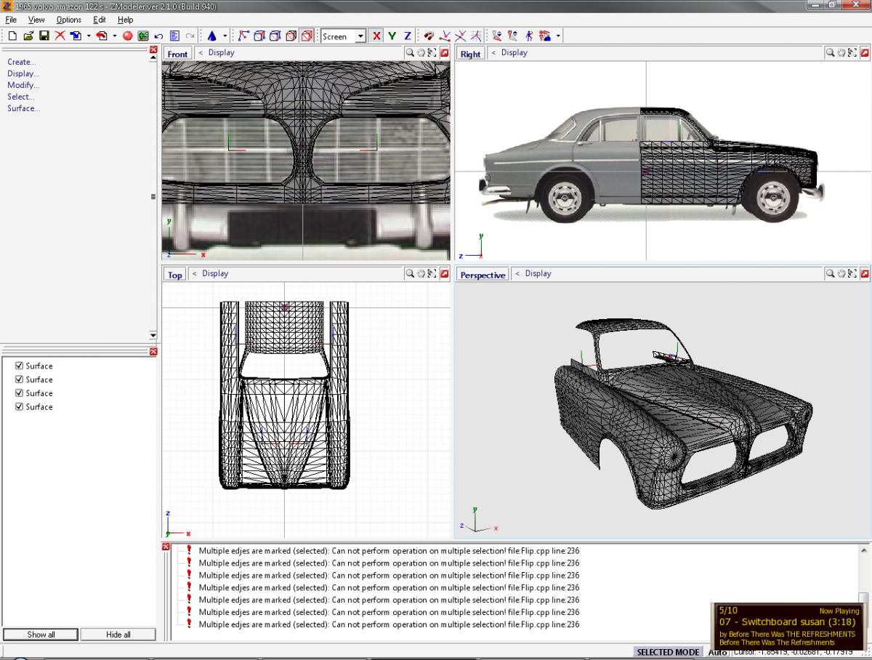
Task: Open the Options menu
Action: click(68, 20)
